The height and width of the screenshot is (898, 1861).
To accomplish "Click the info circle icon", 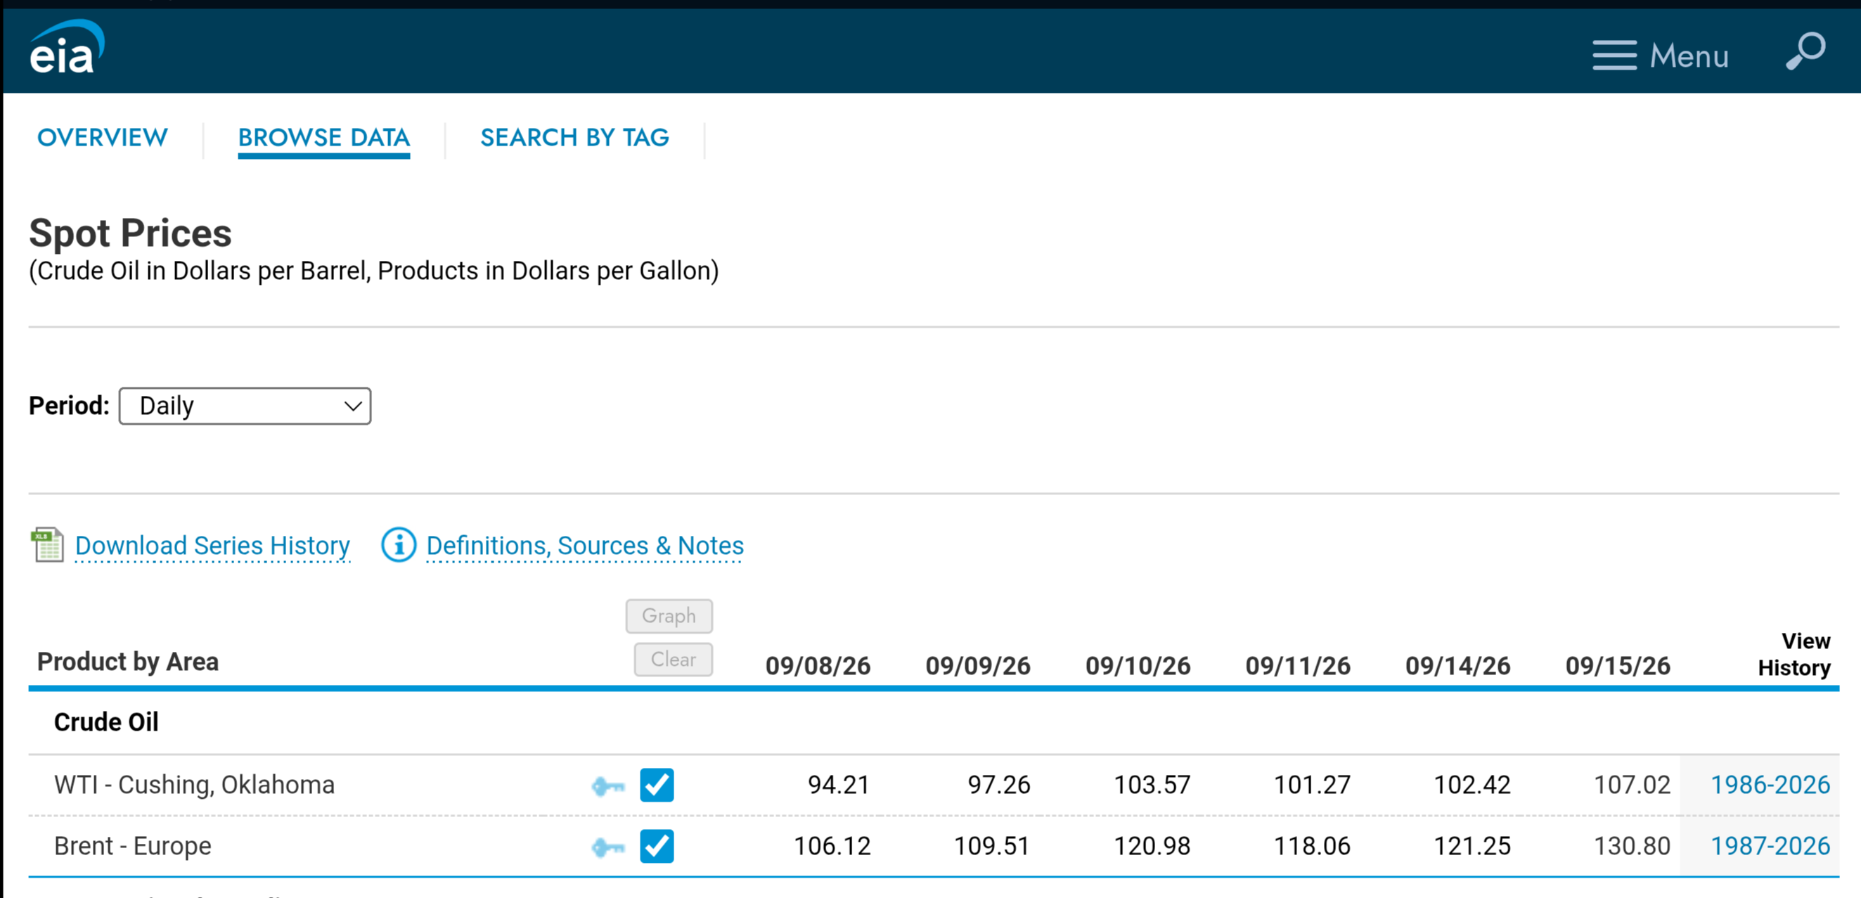I will coord(398,545).
